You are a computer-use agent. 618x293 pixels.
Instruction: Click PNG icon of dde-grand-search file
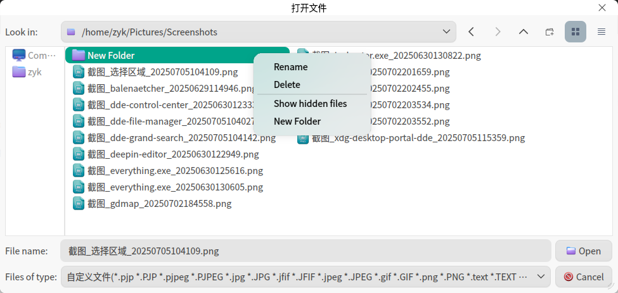click(x=79, y=138)
